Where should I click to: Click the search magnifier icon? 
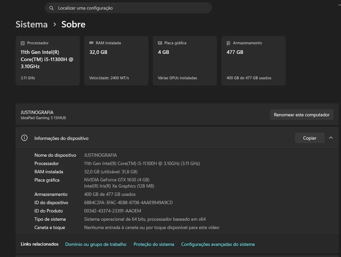click(x=51, y=8)
